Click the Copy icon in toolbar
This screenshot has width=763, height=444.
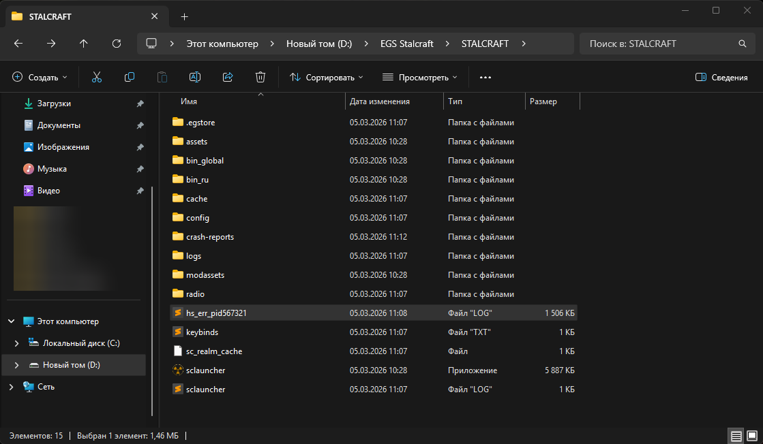(130, 78)
